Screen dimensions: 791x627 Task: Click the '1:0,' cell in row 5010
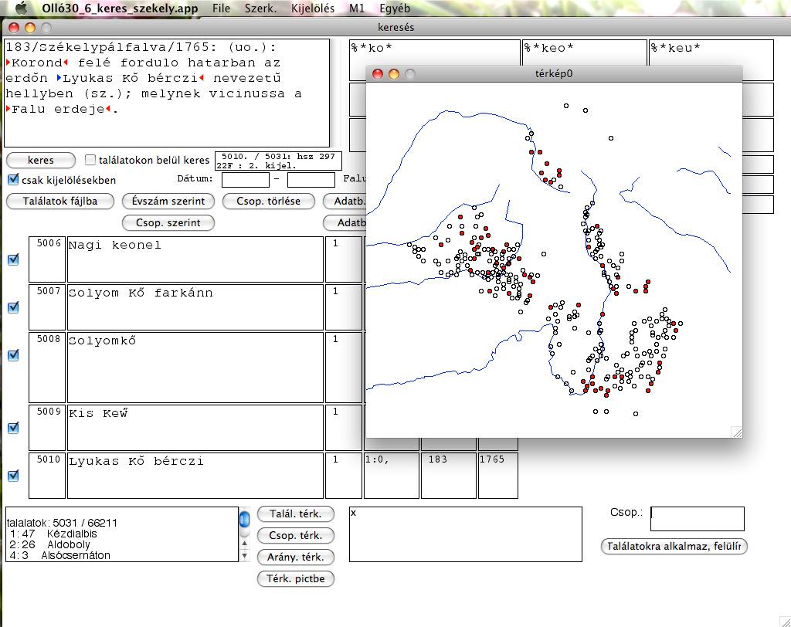click(392, 476)
